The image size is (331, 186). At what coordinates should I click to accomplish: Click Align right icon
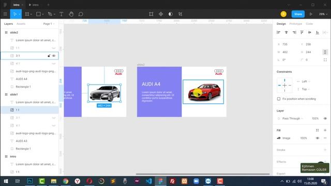click(x=294, y=32)
